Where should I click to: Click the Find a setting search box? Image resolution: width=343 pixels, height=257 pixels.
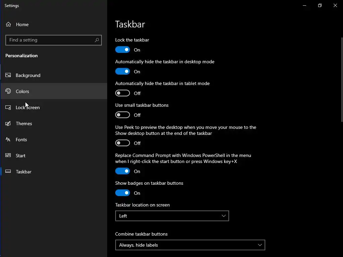click(x=50, y=40)
